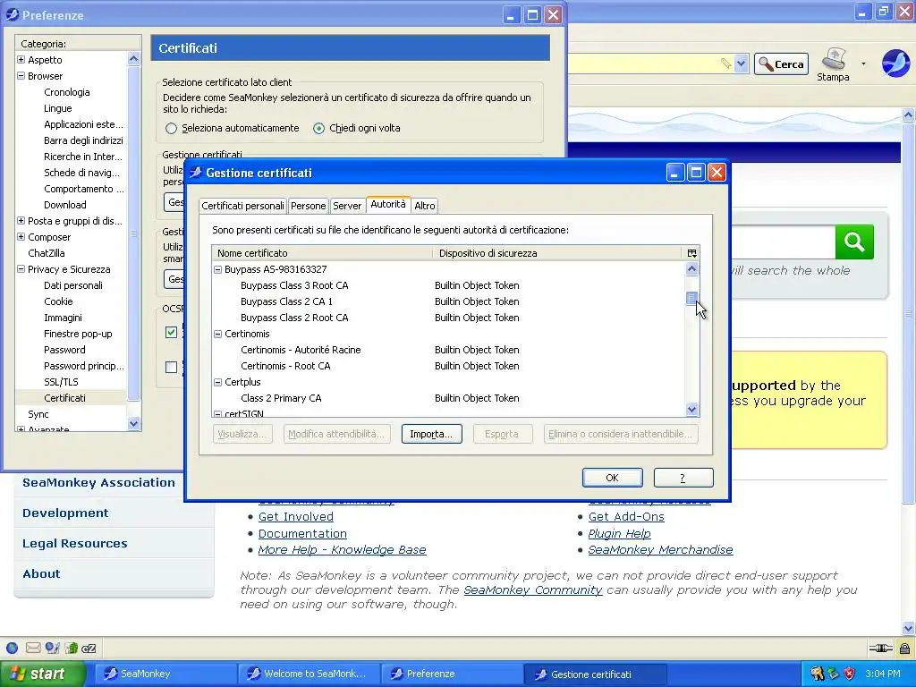Click the security padlock icon in status bar

(904, 648)
